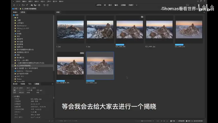Open the 工具 menu

pos(49,1)
